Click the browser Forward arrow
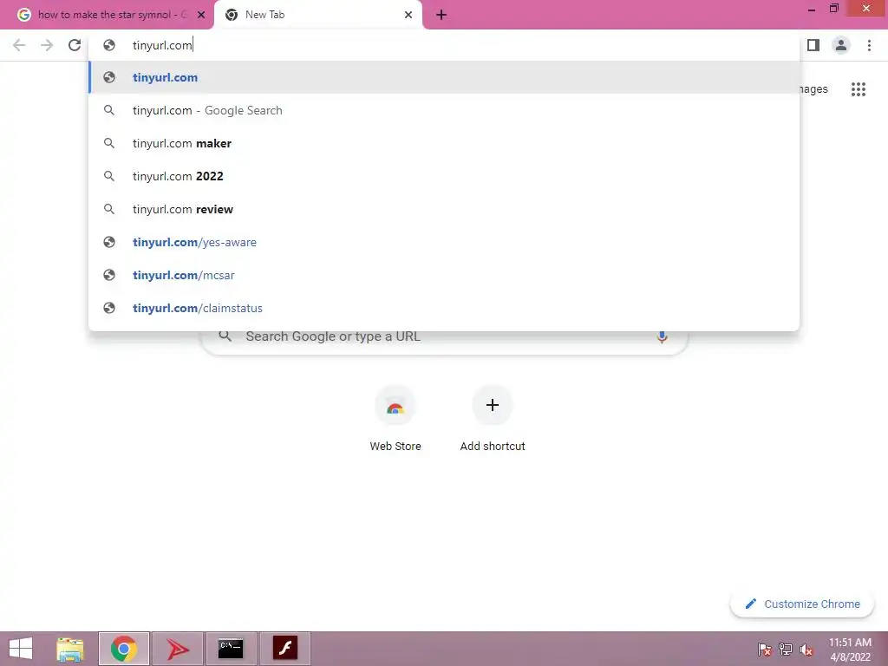The height and width of the screenshot is (666, 888). (x=47, y=45)
